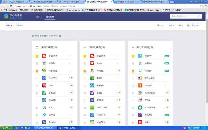Viewport: 208px width, 130px height.
Task: Open 丁香医生 green house icon
Action: tap(44, 93)
